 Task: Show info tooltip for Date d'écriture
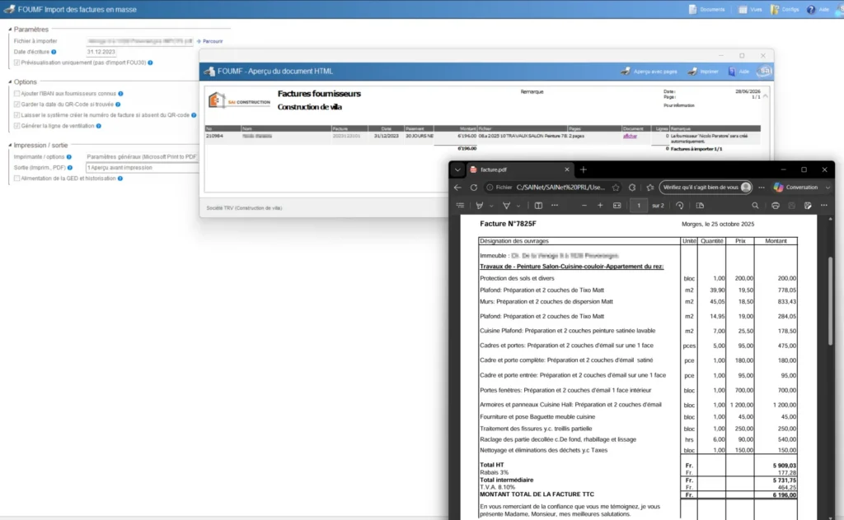54,52
